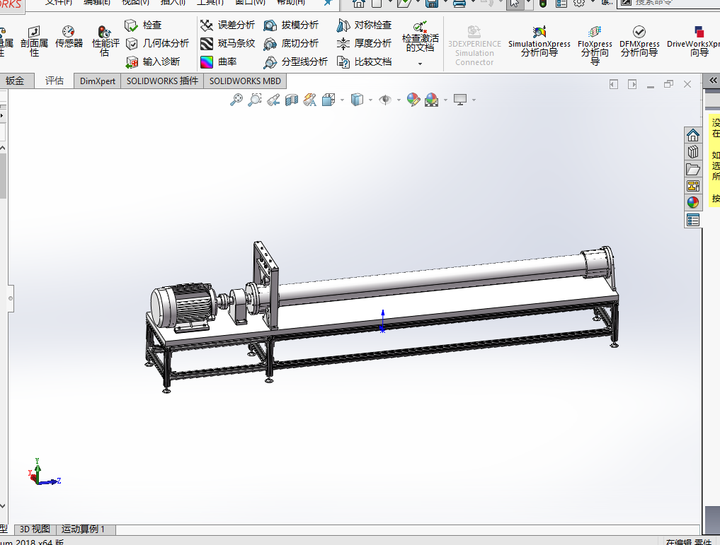This screenshot has width=720, height=545.
Task: Switch to the 钣金 tab
Action: (x=16, y=81)
